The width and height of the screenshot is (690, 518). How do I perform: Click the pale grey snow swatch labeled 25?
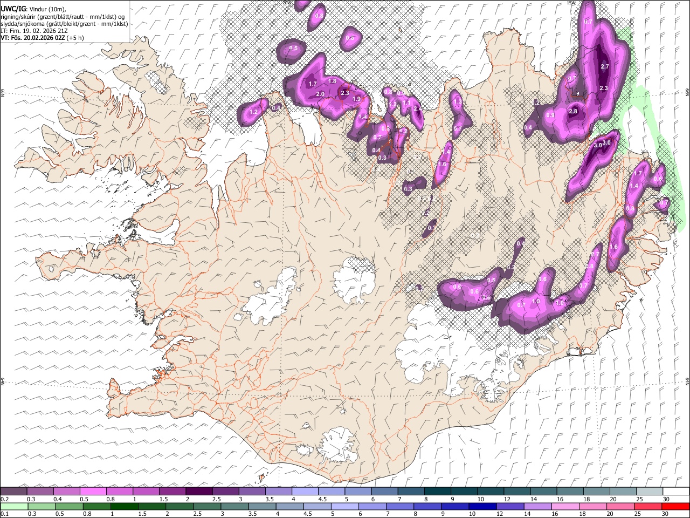649,491
